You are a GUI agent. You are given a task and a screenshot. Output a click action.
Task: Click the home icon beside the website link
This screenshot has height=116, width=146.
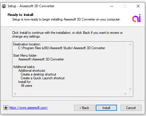pyautogui.click(x=6, y=108)
